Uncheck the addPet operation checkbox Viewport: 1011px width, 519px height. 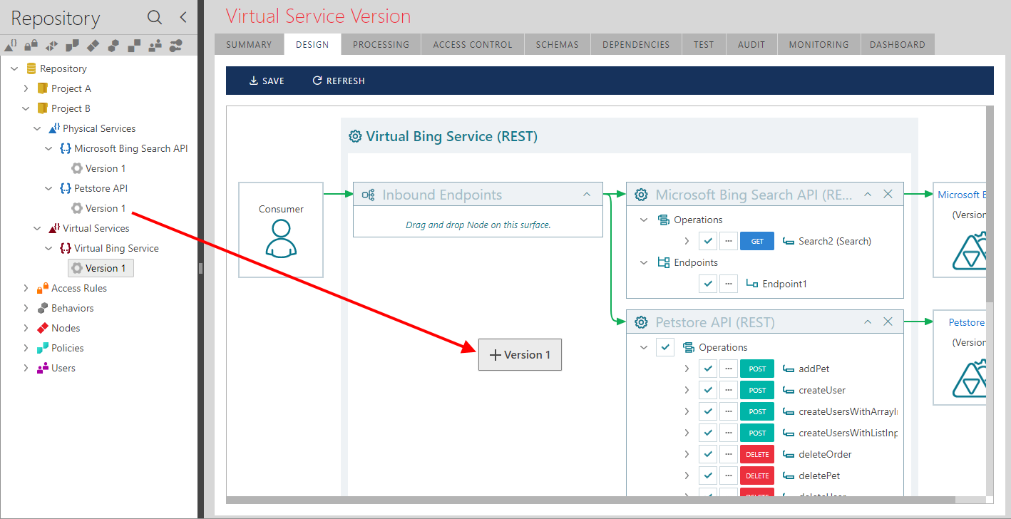tap(707, 369)
